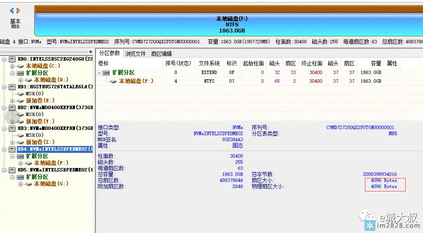Select the 分区参数 tab
Image resolution: width=423 pixels, height=233 pixels.
(109, 53)
